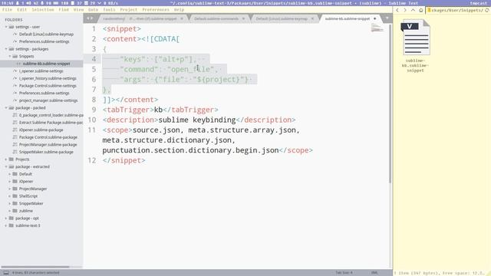
Task: Collapse the Snippets folder arrow
Action: [x=10, y=56]
